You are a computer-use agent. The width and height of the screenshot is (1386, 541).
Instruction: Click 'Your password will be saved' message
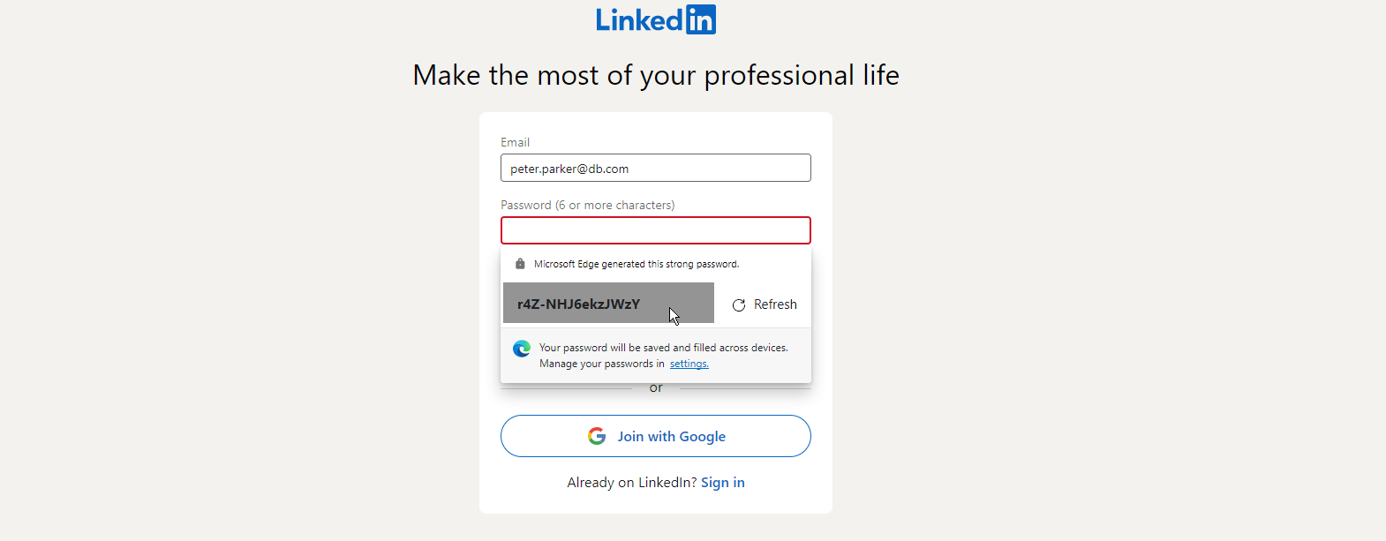664,348
